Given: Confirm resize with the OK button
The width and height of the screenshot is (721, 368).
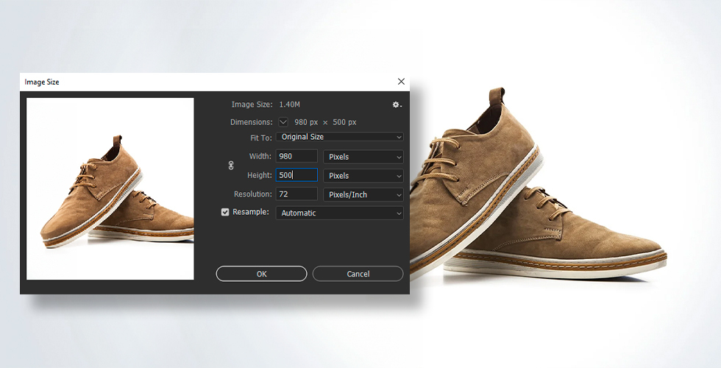Looking at the screenshot, I should [261, 274].
